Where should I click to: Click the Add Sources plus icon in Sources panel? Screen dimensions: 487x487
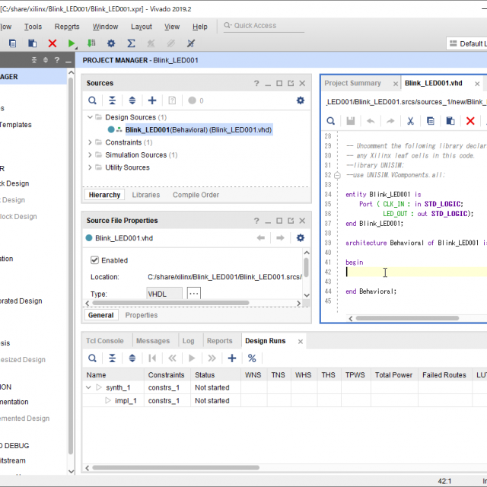pos(152,100)
